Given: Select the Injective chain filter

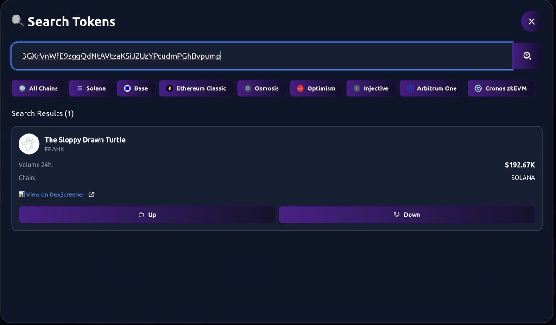Looking at the screenshot, I should [x=371, y=88].
